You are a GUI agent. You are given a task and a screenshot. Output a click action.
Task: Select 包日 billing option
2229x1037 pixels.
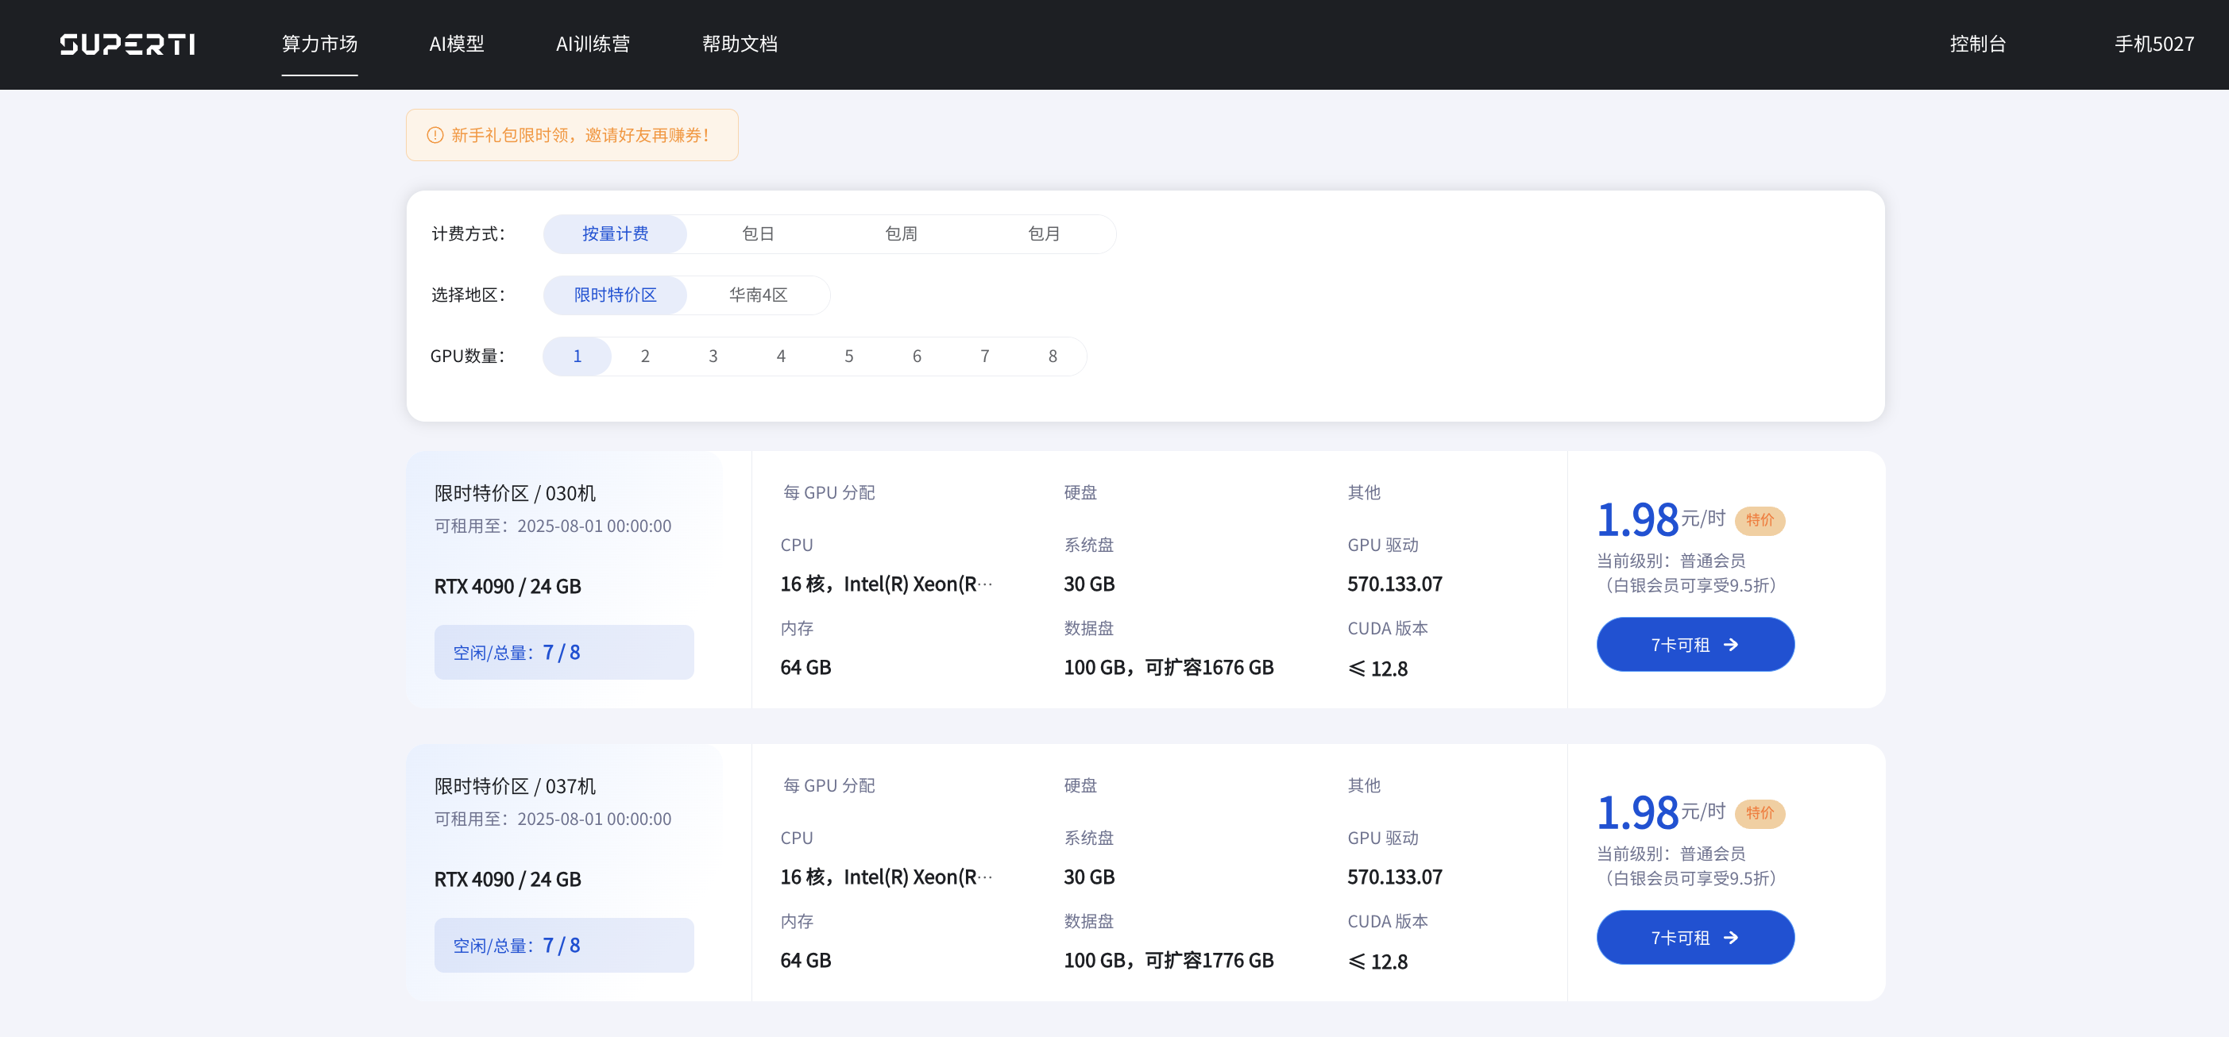757,233
